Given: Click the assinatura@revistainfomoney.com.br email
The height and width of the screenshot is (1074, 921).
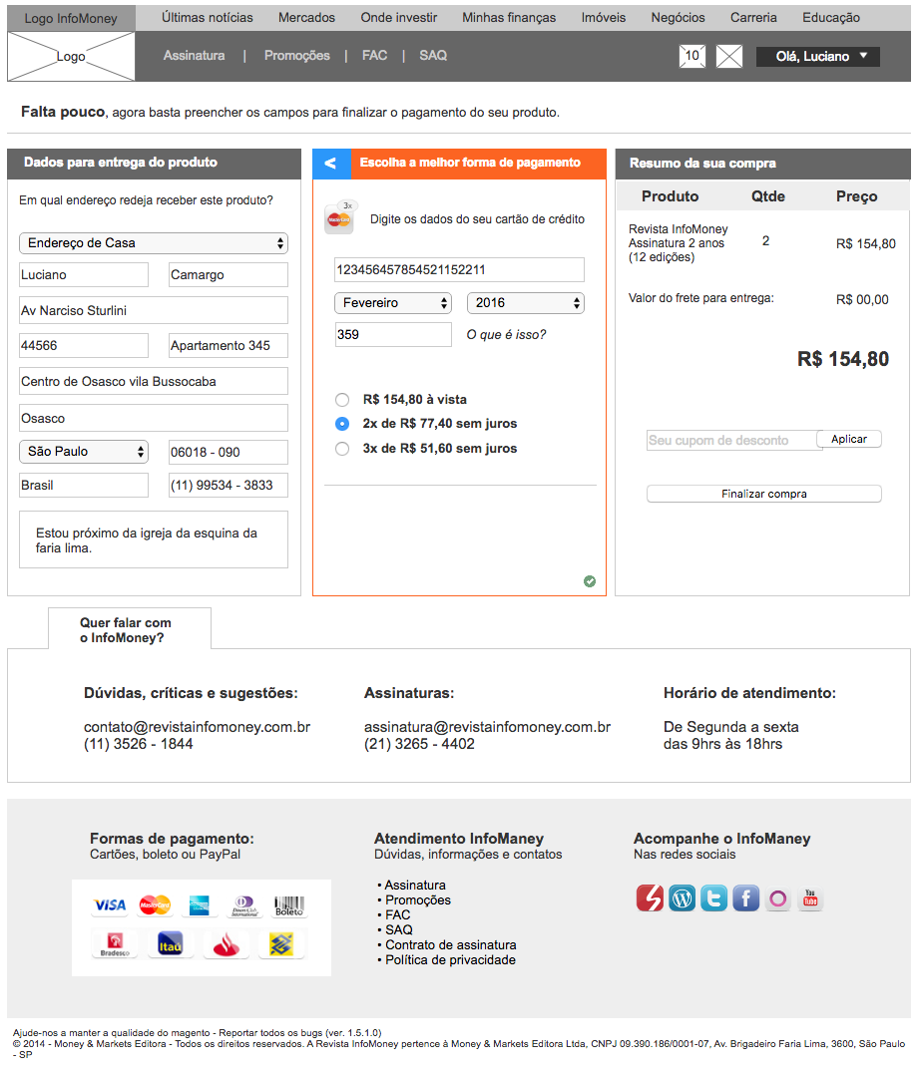Looking at the screenshot, I should pos(487,727).
